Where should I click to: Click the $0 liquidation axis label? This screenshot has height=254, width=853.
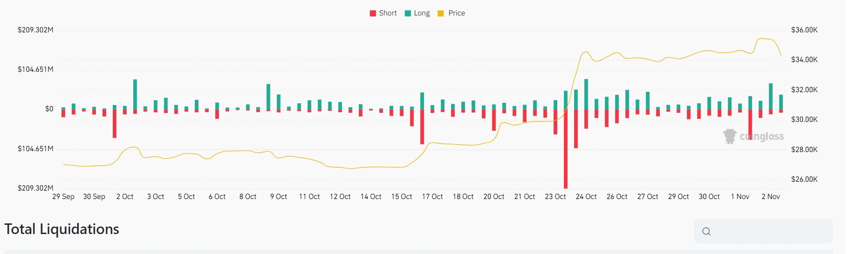[x=49, y=109]
